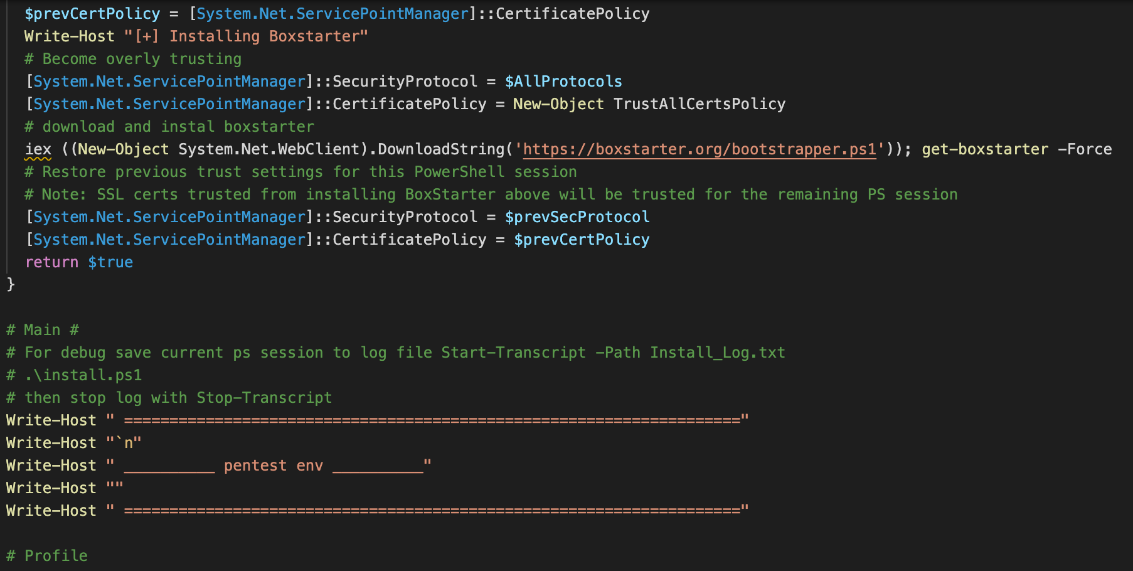Click the "download and instal boxstarter" comment
The width and height of the screenshot is (1133, 571).
(x=169, y=127)
